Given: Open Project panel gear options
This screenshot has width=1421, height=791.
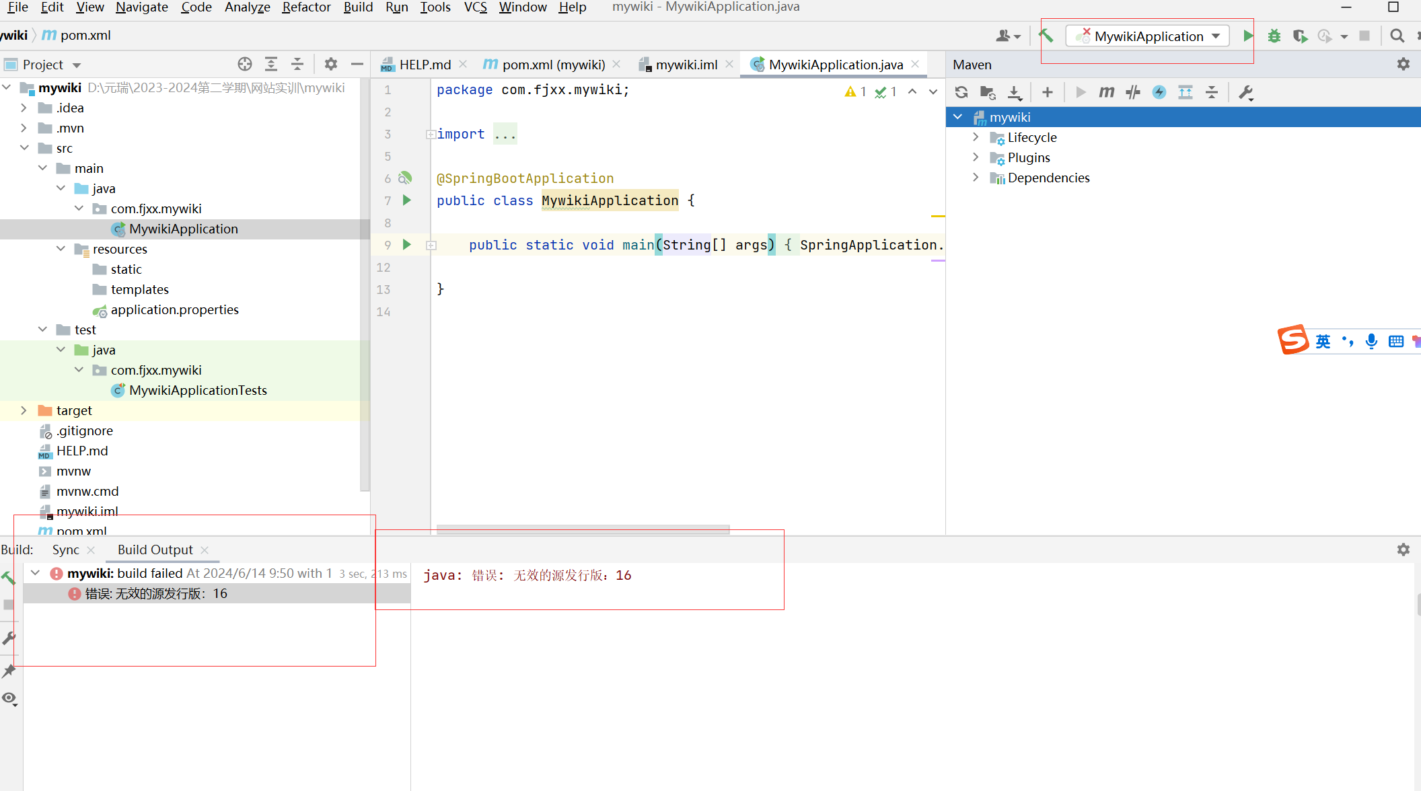Looking at the screenshot, I should 330,64.
